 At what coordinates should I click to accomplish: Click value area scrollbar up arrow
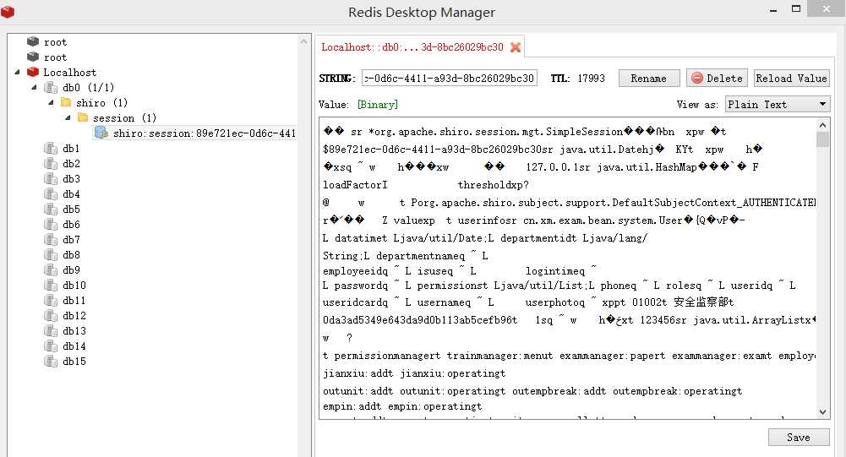pyautogui.click(x=823, y=125)
